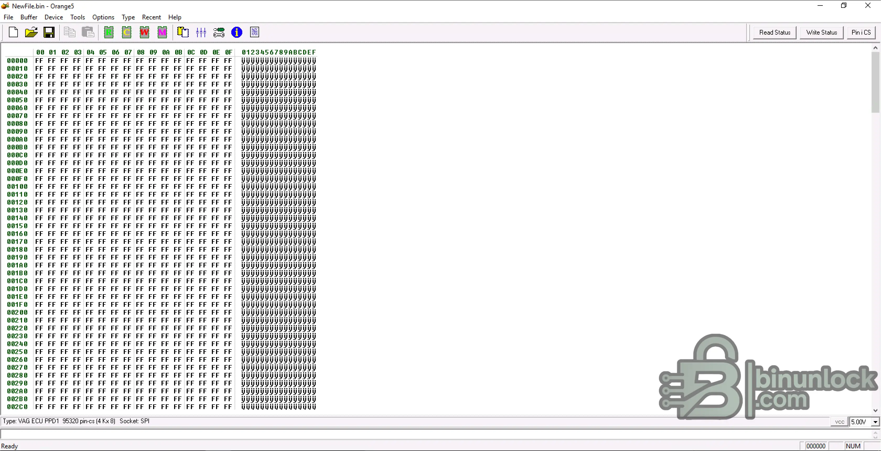Open the File menu
The height and width of the screenshot is (451, 881).
8,17
